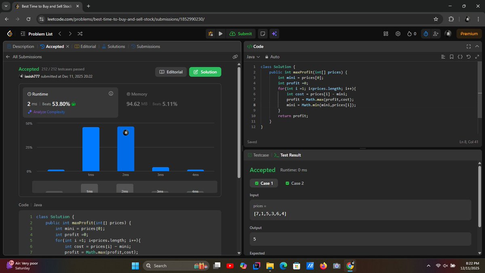Viewport: 485px width, 273px height.
Task: Open LeetCode settings via the gear icon
Action: pos(399,34)
